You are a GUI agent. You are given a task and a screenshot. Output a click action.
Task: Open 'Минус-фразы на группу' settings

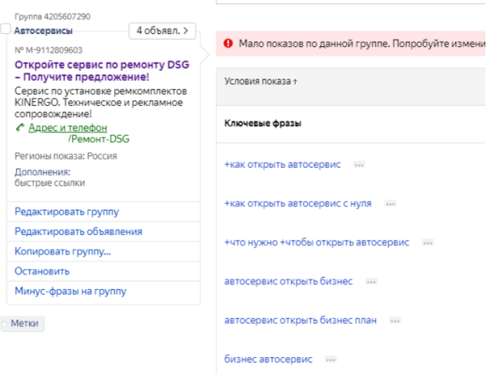[70, 291]
